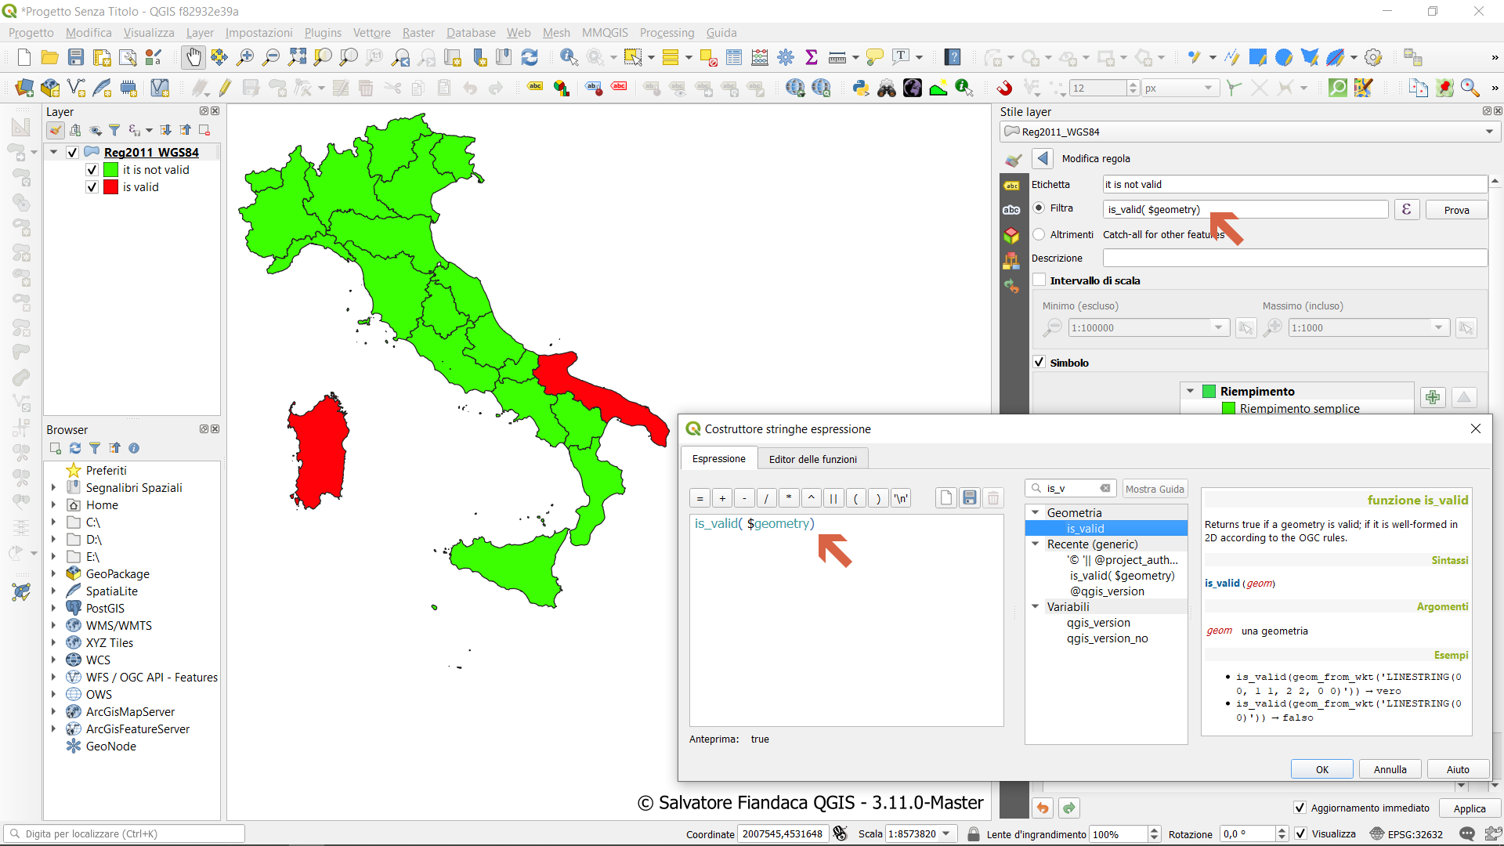Open the Processing toolbox gear icon
Screen dimensions: 1504x846
[786, 57]
